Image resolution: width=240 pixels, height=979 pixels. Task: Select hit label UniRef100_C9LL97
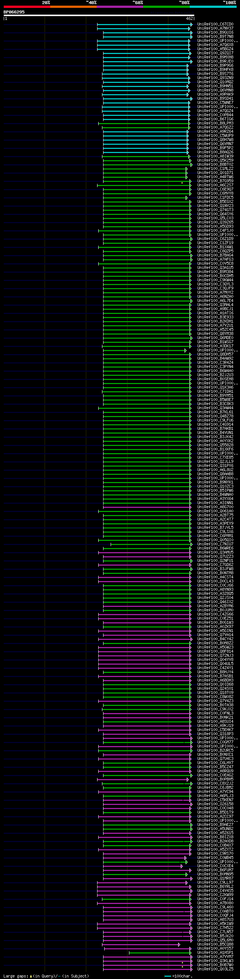[215, 883]
